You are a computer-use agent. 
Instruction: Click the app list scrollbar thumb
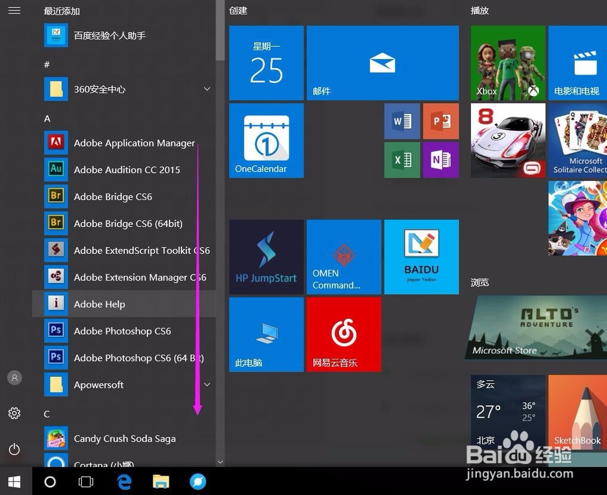click(220, 30)
